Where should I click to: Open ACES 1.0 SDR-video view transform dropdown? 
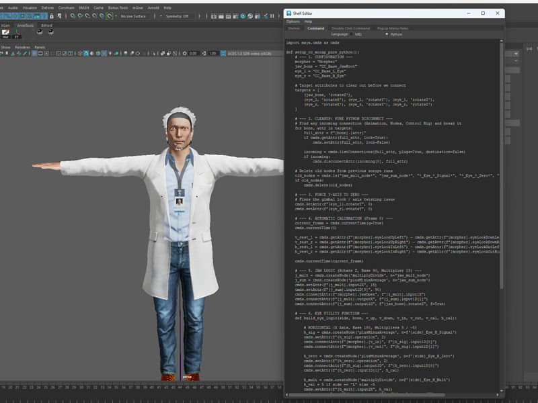(x=256, y=54)
